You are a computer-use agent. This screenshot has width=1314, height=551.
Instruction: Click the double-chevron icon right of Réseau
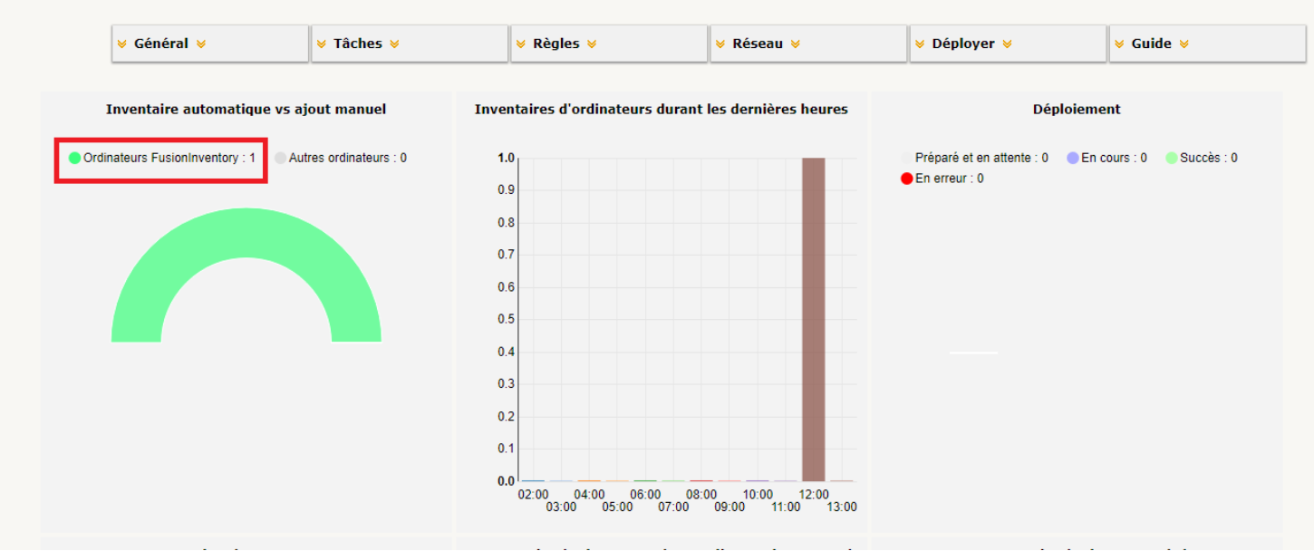pos(795,43)
